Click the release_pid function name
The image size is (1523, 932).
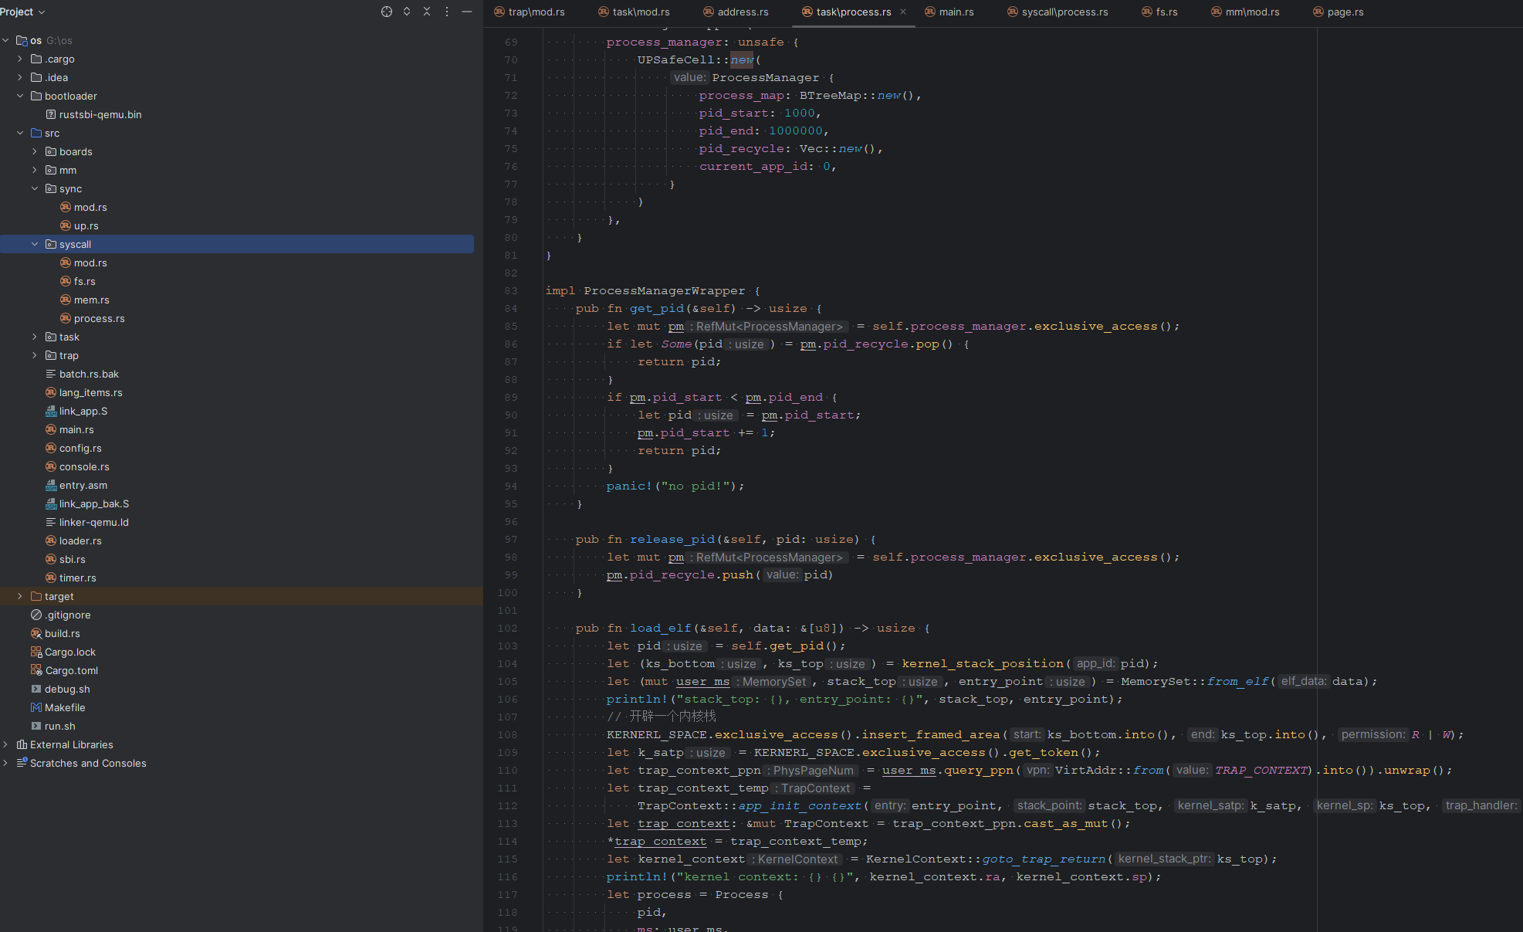[672, 540]
